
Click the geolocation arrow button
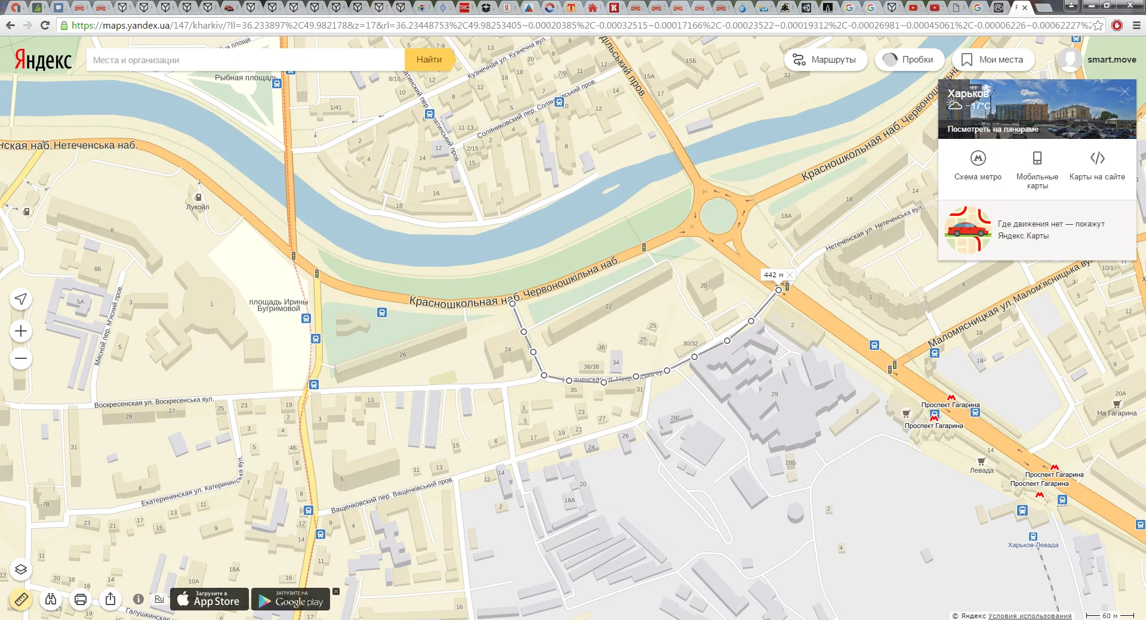tap(21, 299)
